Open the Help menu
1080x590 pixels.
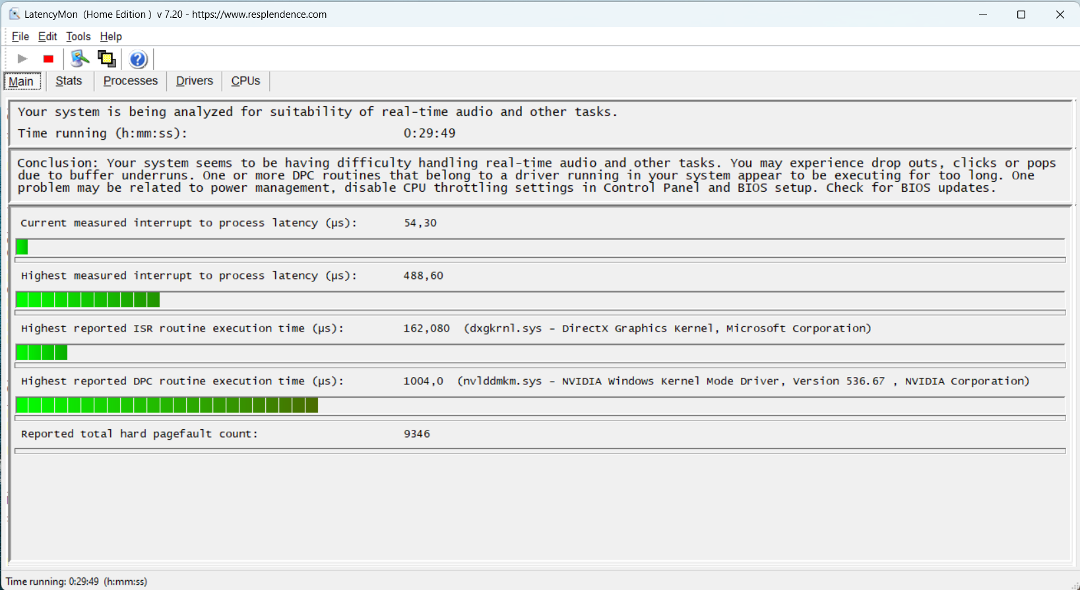(111, 36)
